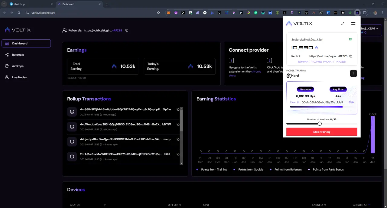387x208 pixels.
Task: Copy the ref link in Voltix popup
Action: pyautogui.click(x=351, y=56)
